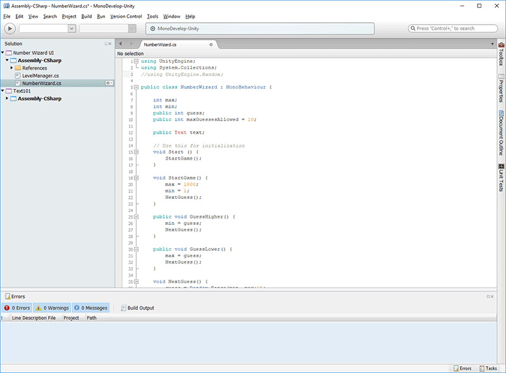This screenshot has height=373, width=506.
Task: Navigate back with the left arrow icon
Action: [x=121, y=44]
